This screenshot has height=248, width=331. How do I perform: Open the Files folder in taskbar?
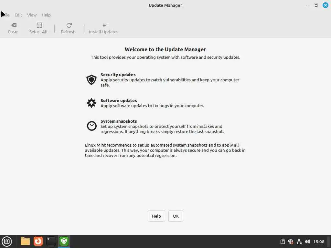[25, 241]
